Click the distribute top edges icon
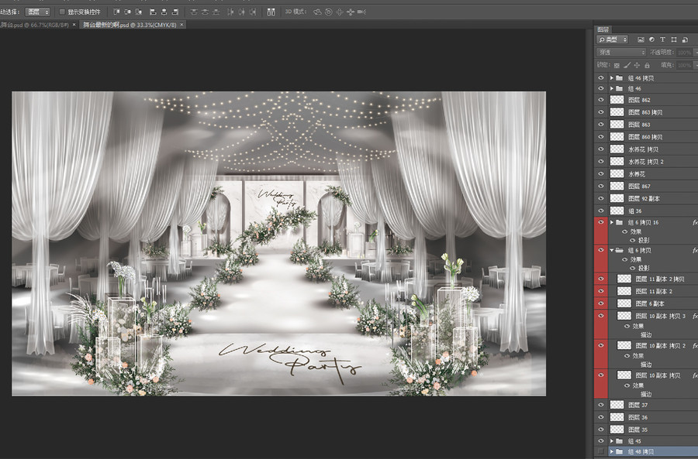The height and width of the screenshot is (459, 698). (194, 12)
